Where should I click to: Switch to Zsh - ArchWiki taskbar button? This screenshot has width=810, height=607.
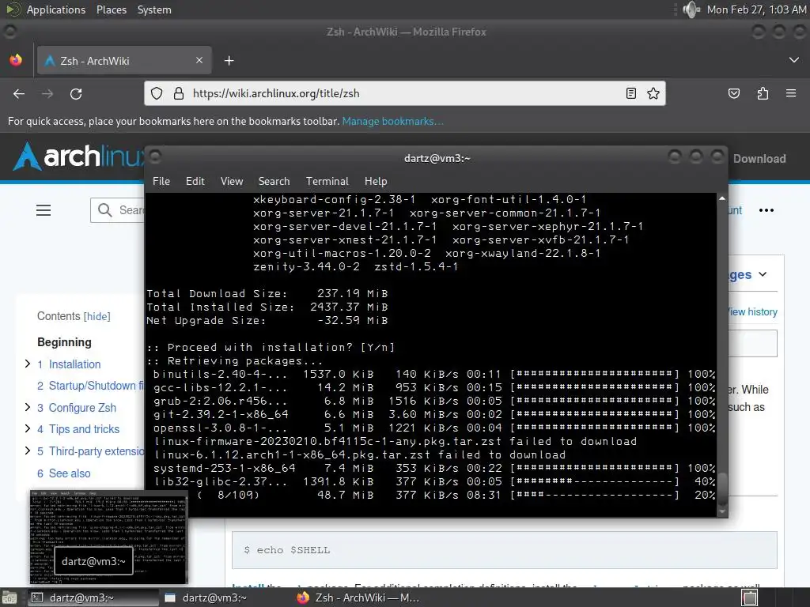(359, 598)
